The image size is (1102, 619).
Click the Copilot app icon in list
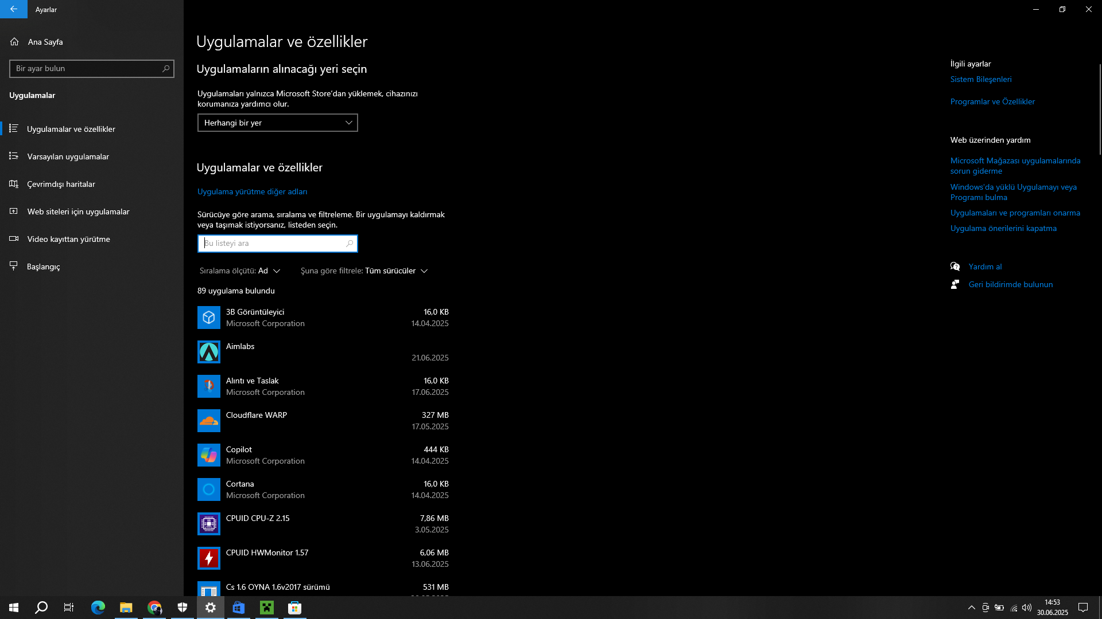tap(208, 455)
